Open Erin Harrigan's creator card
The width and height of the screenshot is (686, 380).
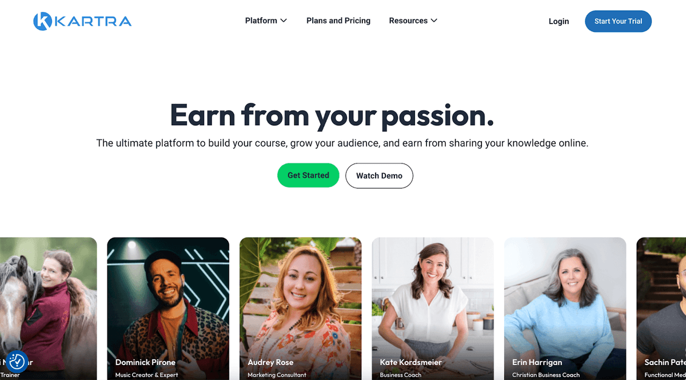coord(565,309)
